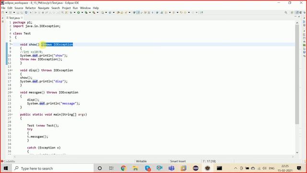Click the Open Task toolbar icon
The width and height of the screenshot is (307, 173).
pyautogui.click(x=122, y=12)
